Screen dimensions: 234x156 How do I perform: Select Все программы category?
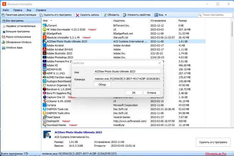point(21,21)
